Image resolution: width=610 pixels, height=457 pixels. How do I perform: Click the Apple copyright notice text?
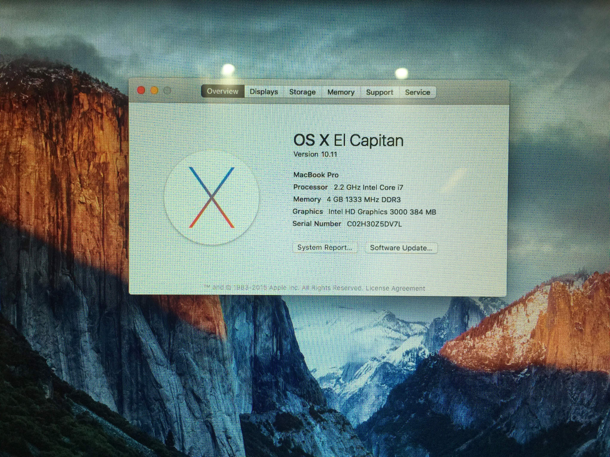pos(283,288)
